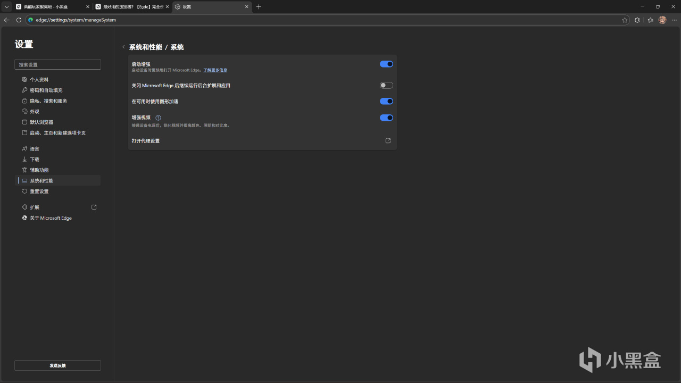Enable background apps after closing Edge toggle

coord(386,85)
